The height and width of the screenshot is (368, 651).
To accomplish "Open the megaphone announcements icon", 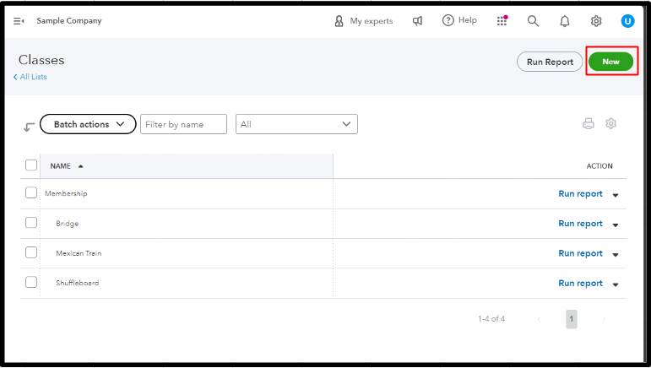I will 417,21.
